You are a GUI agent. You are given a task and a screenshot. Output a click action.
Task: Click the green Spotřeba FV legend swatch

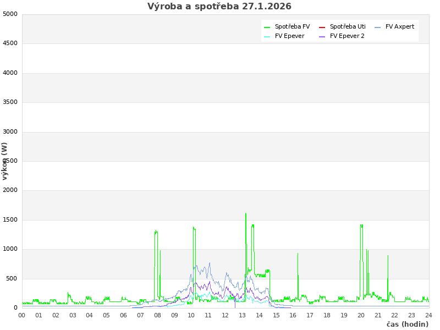pos(267,27)
